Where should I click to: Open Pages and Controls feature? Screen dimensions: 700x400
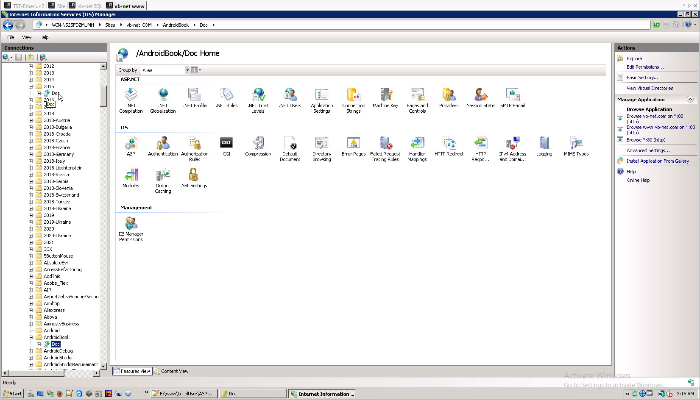417,100
